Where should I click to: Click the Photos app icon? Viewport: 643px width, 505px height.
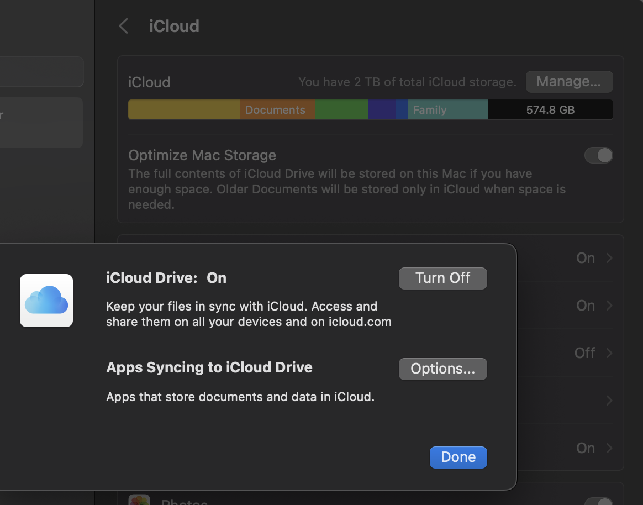point(139,501)
